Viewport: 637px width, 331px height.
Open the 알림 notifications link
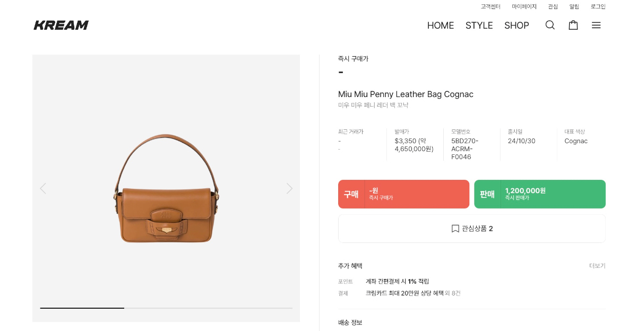[x=574, y=7]
